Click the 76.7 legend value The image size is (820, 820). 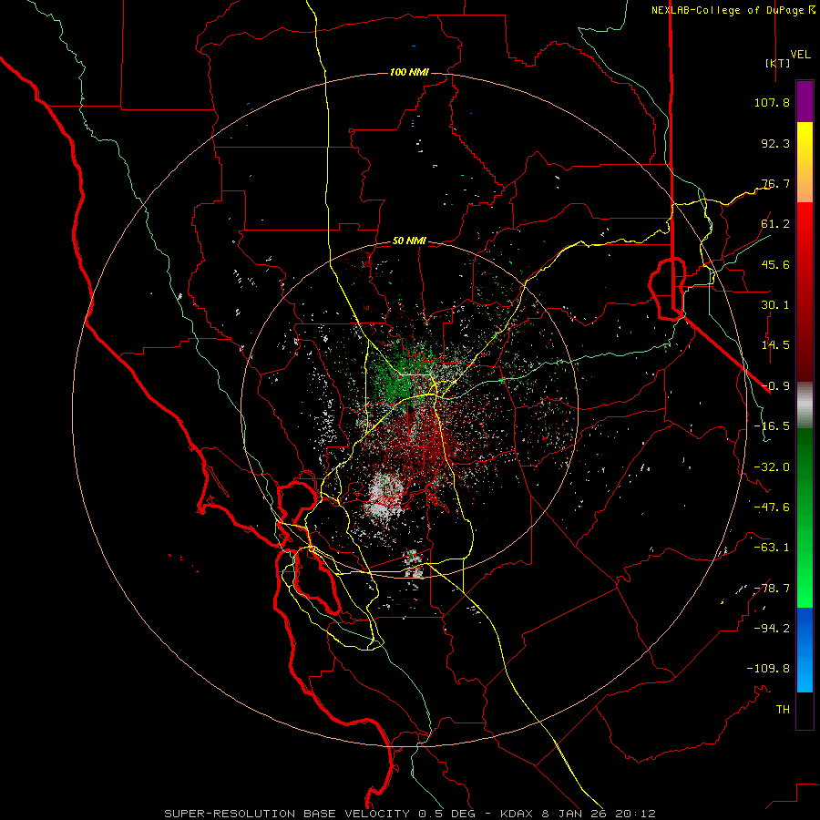(775, 183)
